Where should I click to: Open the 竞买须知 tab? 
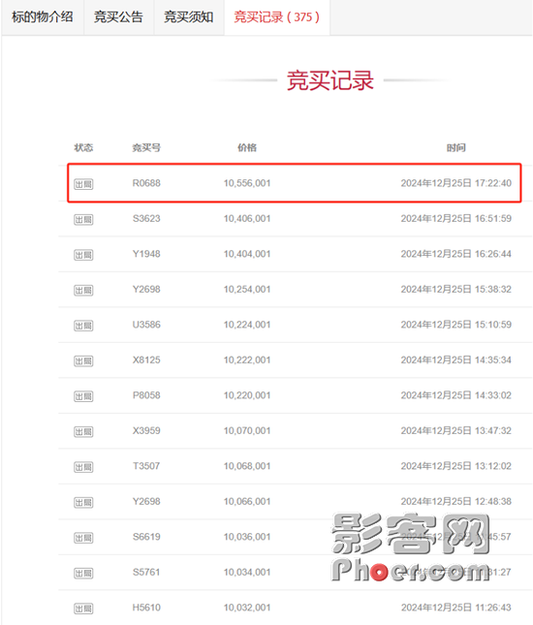(x=189, y=17)
